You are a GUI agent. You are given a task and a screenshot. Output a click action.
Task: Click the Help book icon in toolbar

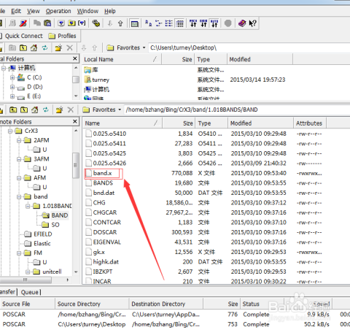pos(242,23)
